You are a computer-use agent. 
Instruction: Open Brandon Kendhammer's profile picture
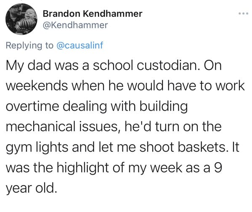point(21,19)
